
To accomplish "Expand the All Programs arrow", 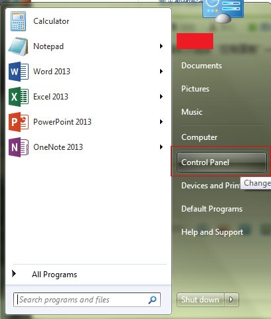I will (14, 274).
